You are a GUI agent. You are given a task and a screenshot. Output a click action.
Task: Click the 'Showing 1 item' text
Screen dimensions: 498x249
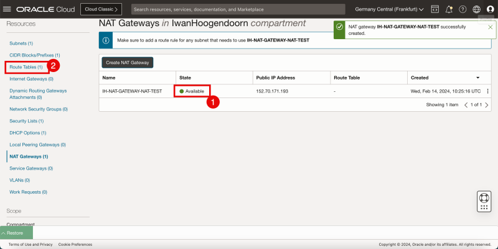(x=442, y=105)
